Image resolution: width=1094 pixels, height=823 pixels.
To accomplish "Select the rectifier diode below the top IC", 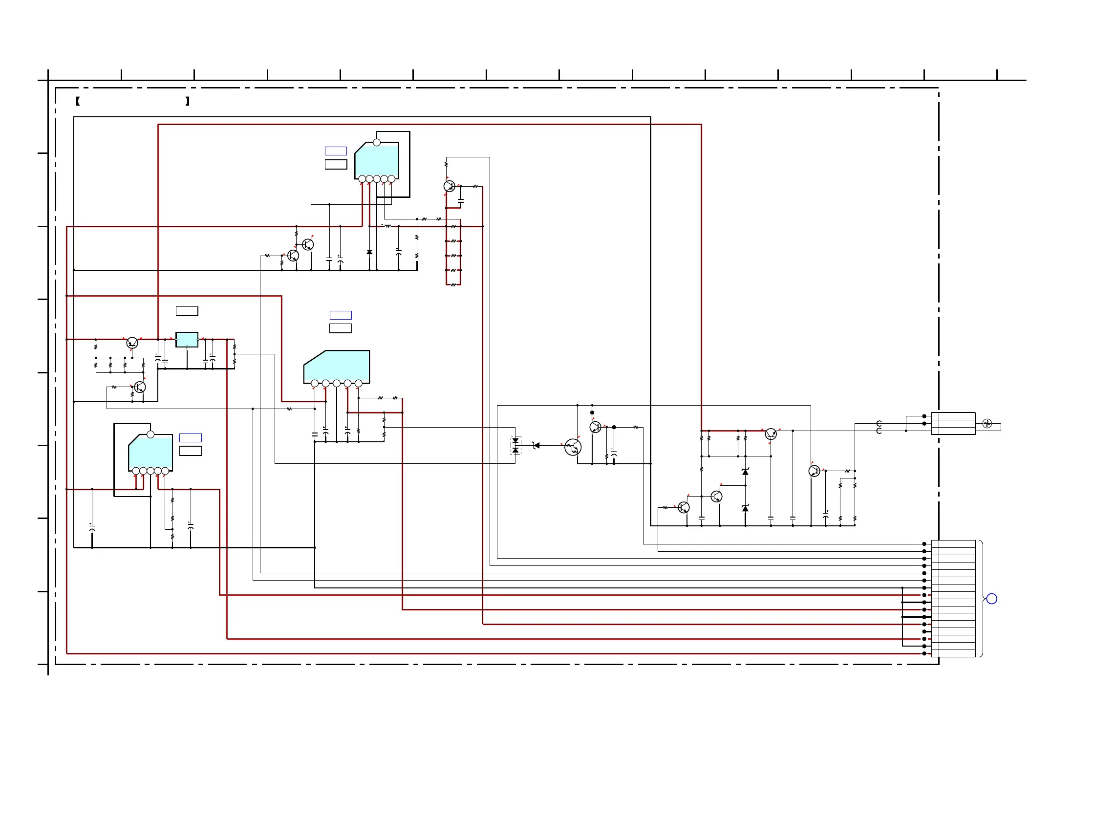I will tap(369, 252).
